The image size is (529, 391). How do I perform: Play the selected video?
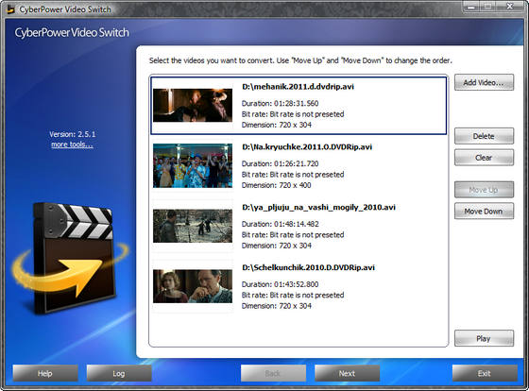pyautogui.click(x=484, y=338)
